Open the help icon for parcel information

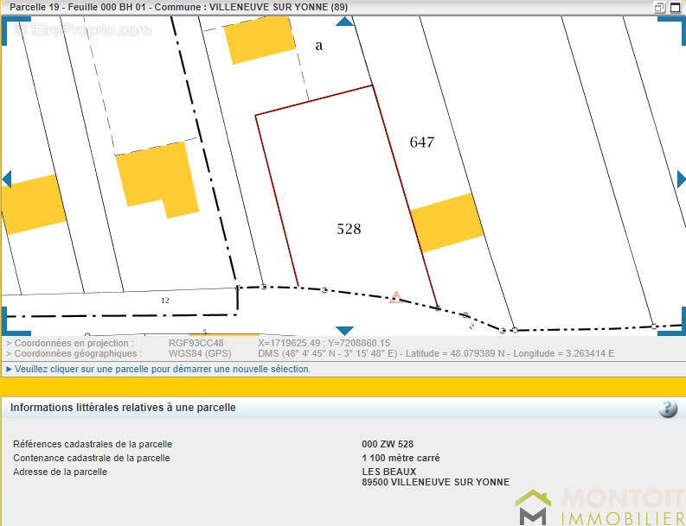point(668,409)
